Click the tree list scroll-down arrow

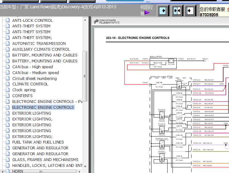tap(85, 167)
